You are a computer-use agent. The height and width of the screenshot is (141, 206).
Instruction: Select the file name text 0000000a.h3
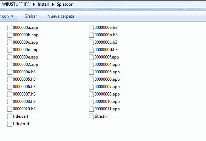click(106, 27)
